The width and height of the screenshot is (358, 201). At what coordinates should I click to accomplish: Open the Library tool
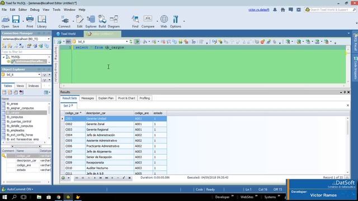42,22
